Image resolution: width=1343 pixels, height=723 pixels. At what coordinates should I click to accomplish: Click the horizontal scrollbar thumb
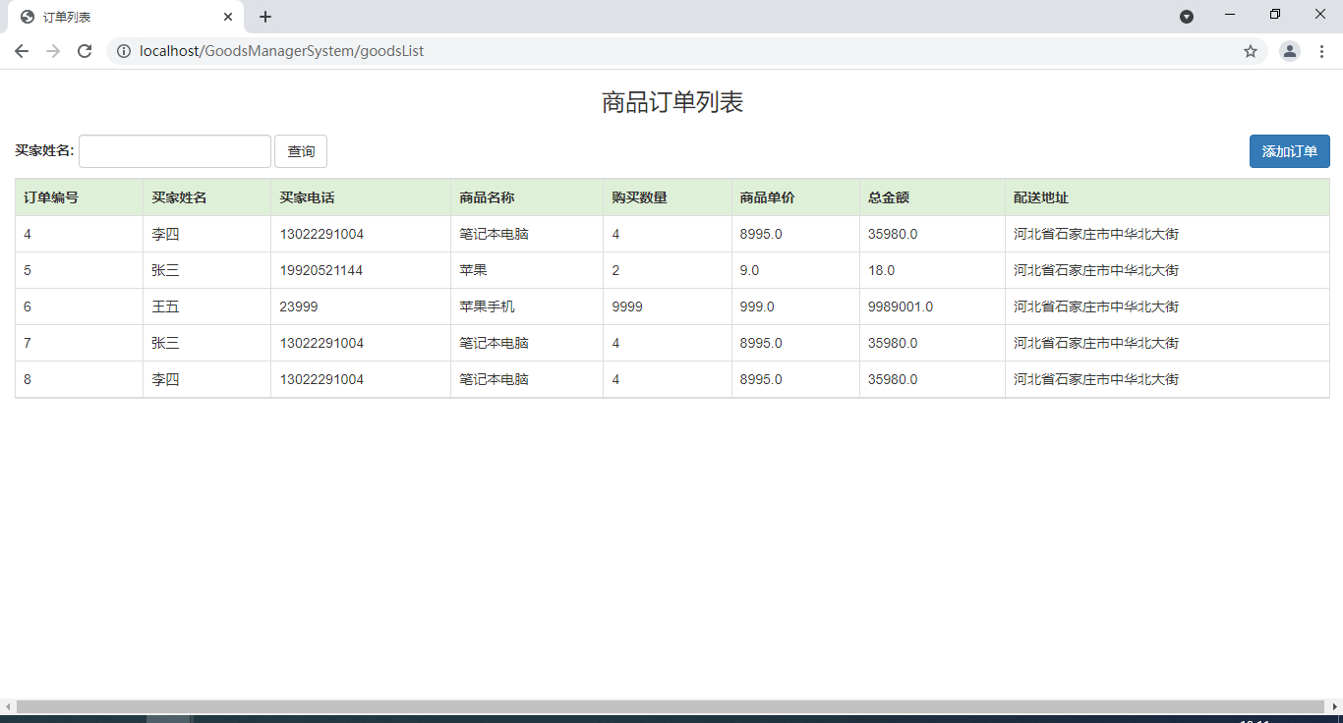671,706
